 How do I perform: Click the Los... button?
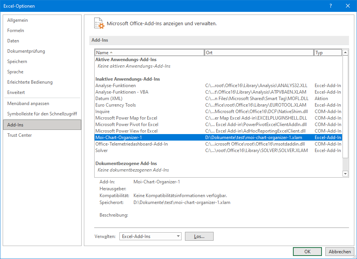[x=199, y=236]
